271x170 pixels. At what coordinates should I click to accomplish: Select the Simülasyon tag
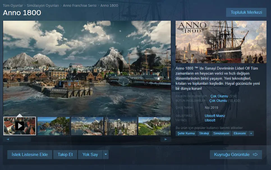(x=221, y=133)
